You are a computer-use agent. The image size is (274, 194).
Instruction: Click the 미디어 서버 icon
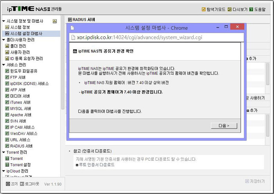click(x=7, y=96)
